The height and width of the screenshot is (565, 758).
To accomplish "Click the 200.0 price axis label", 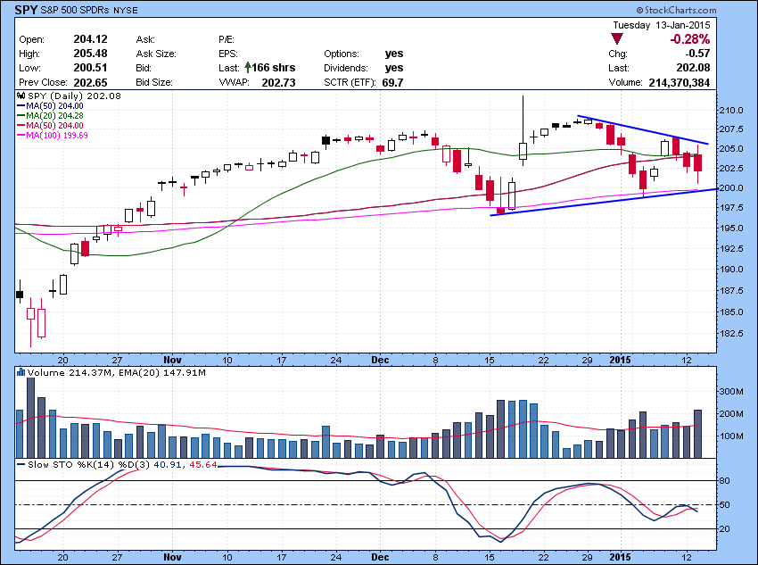I will (x=731, y=187).
